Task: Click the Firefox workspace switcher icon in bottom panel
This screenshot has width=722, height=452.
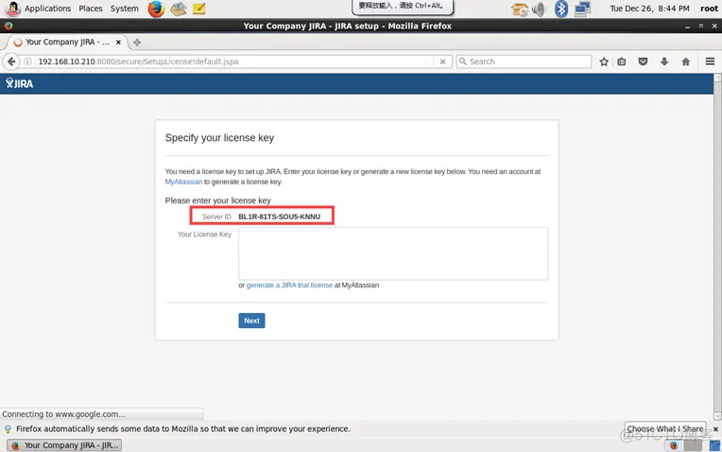Action: (x=674, y=445)
